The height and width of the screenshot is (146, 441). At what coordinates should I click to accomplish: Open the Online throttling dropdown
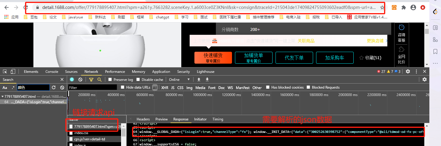(x=180, y=79)
